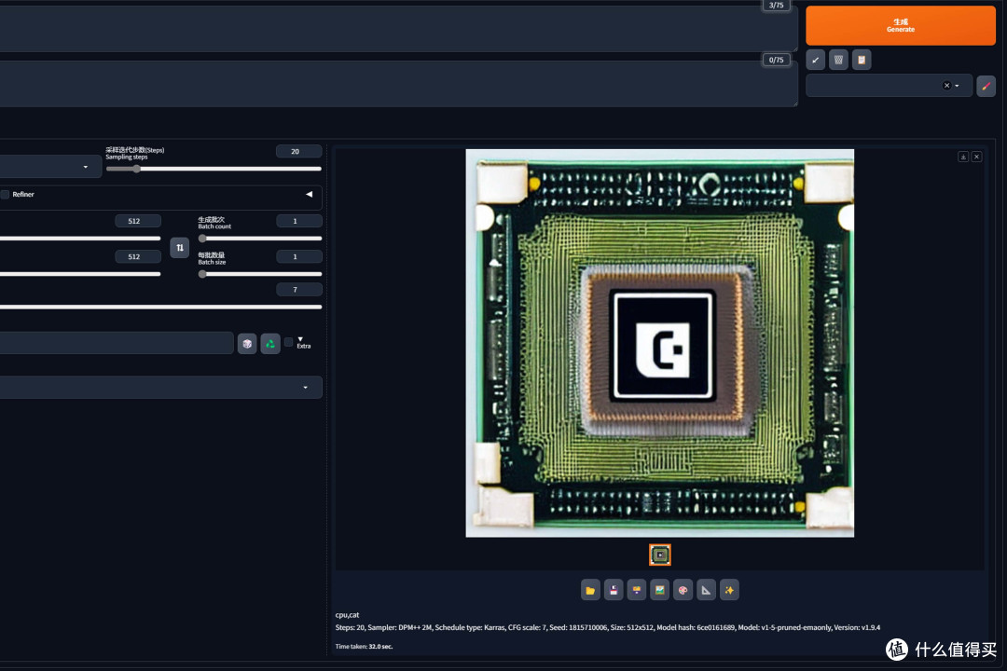The width and height of the screenshot is (1007, 671).
Task: Click the 3/75 prompt token counter
Action: pyautogui.click(x=776, y=6)
